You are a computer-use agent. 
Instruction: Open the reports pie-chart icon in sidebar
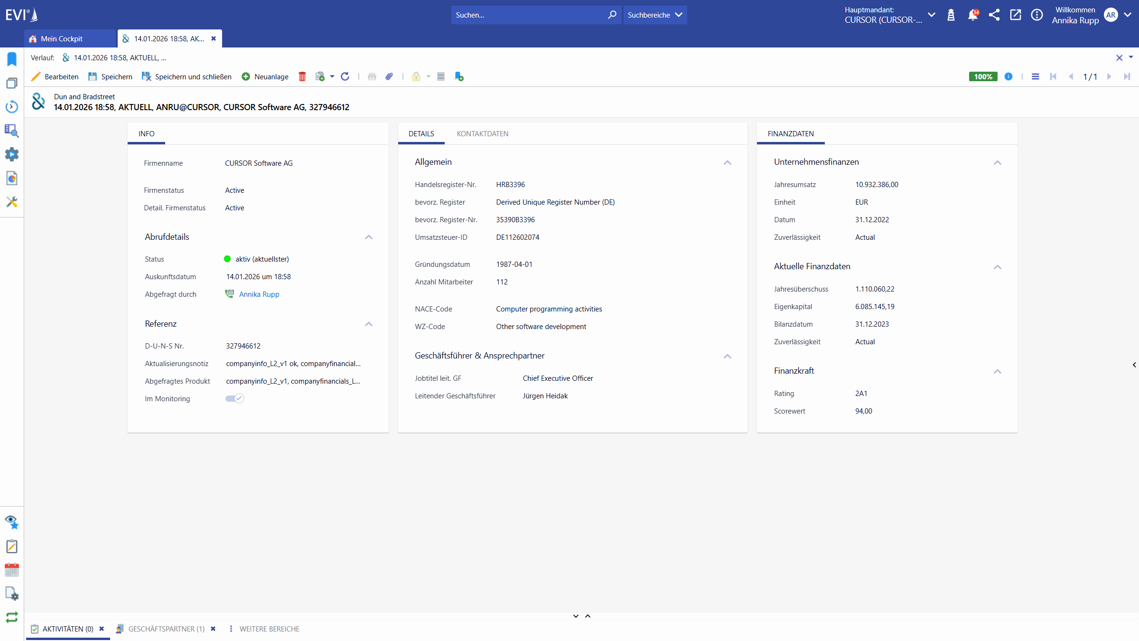coord(11,178)
